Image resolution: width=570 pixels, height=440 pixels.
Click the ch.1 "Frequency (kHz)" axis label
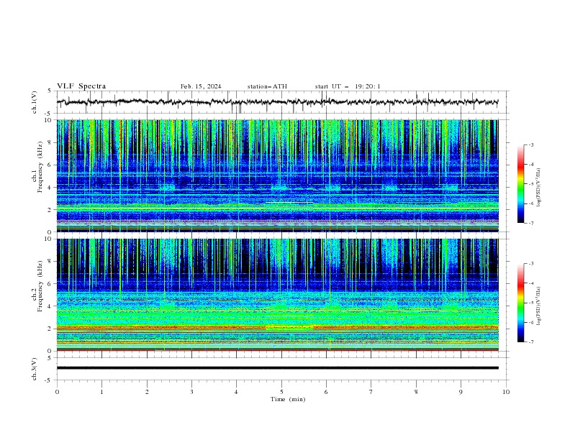tap(40, 168)
